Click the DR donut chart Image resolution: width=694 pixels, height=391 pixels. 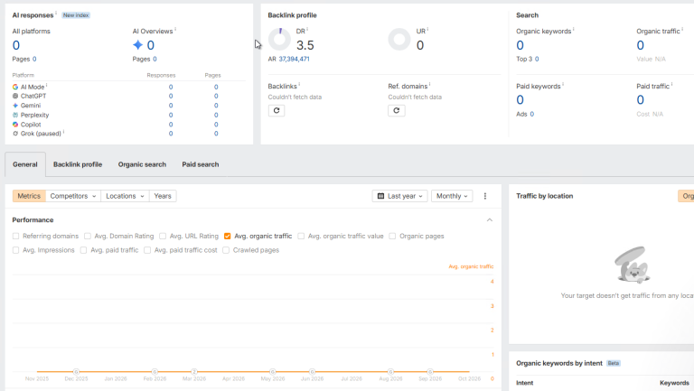280,40
